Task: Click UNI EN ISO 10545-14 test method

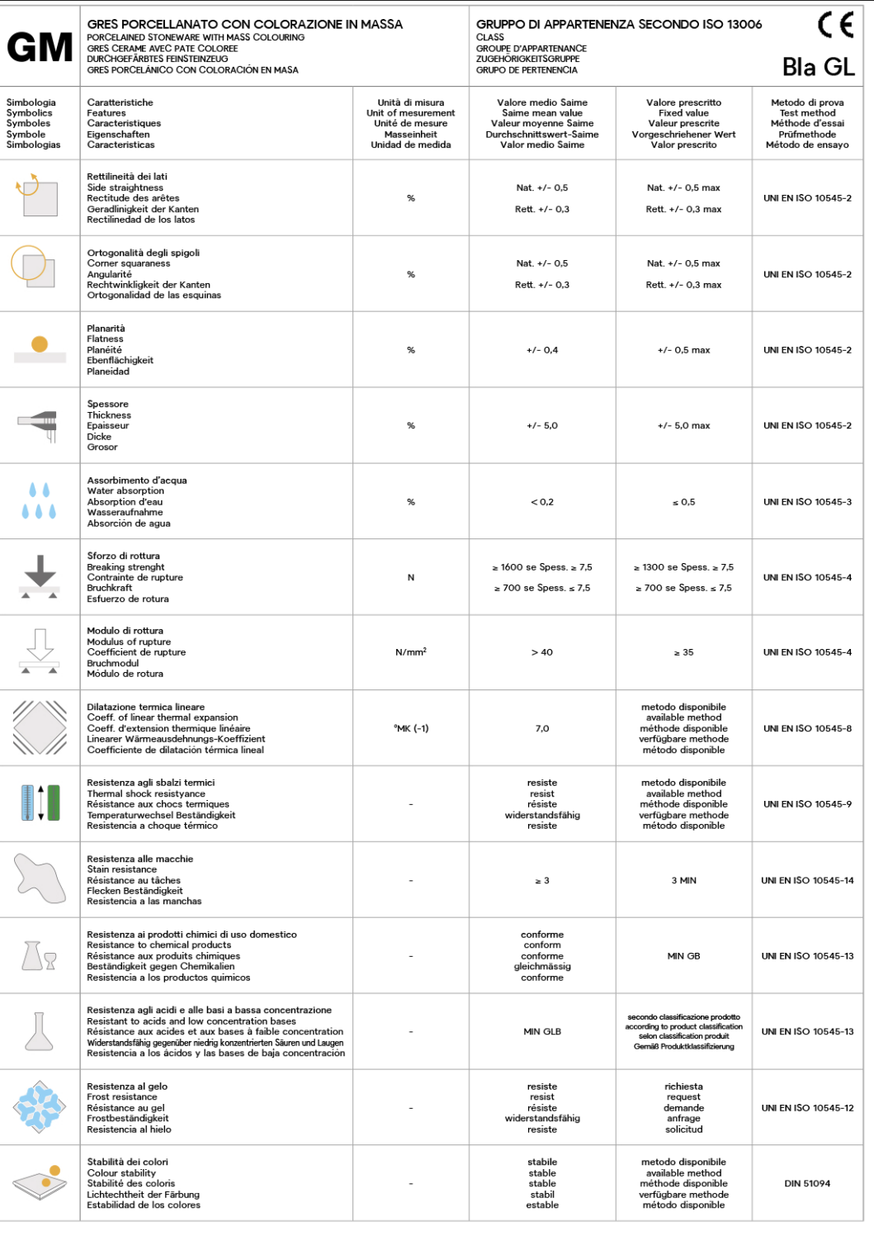Action: (807, 880)
